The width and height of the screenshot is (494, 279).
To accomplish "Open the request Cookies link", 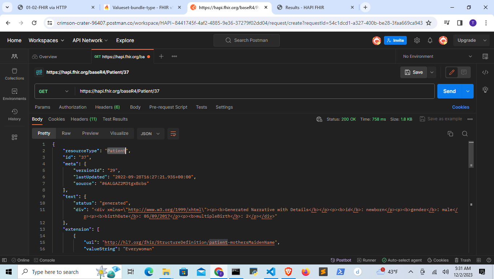I will (x=461, y=107).
